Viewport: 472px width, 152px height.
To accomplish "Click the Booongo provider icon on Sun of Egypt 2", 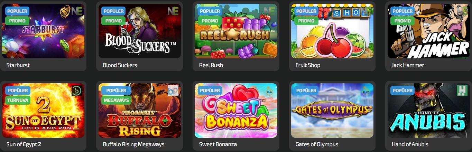I will click(x=76, y=91).
